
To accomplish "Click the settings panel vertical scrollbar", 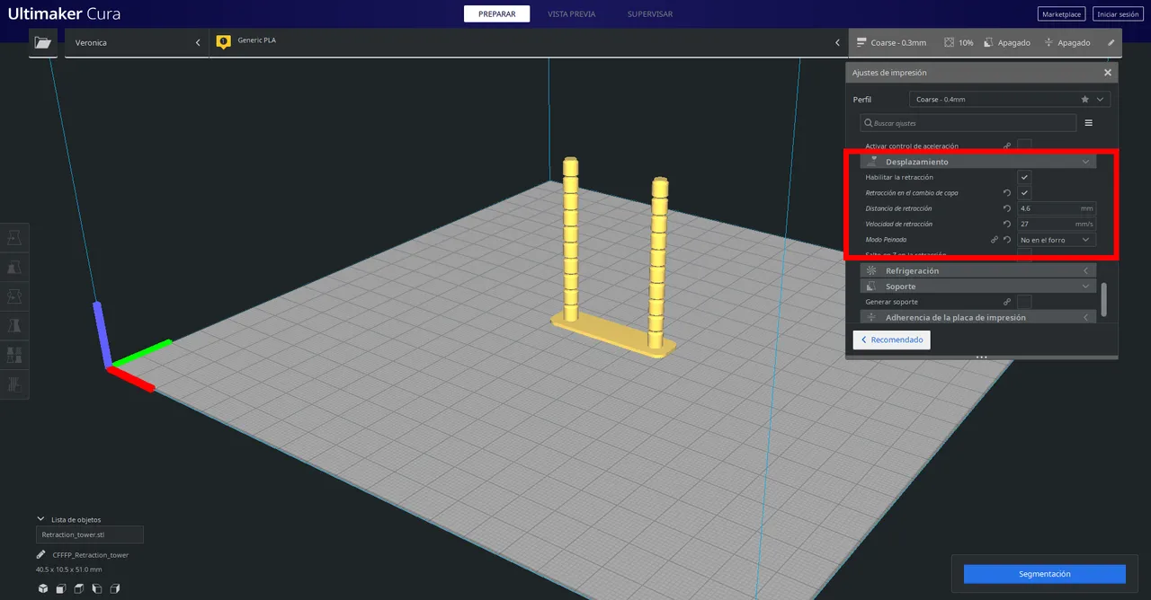I will (x=1104, y=299).
